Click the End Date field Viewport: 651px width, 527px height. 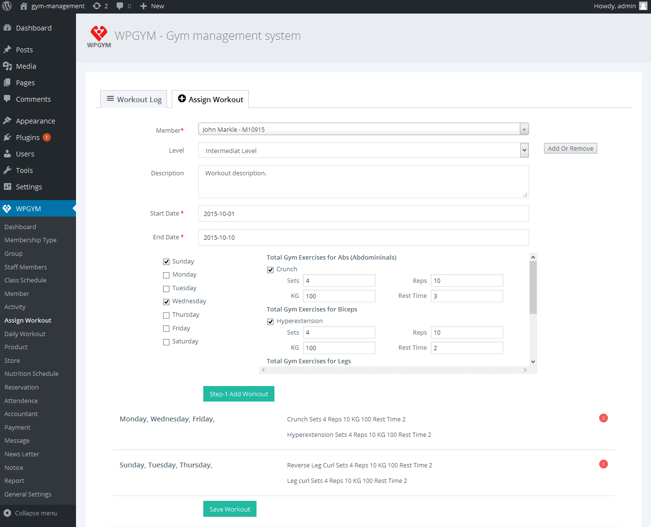[363, 237]
